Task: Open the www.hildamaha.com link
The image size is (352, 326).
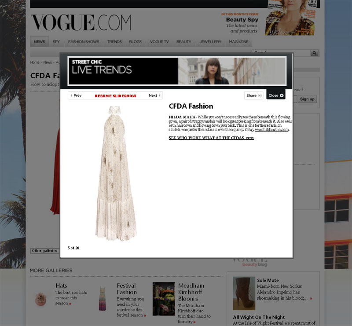Action: [x=271, y=129]
